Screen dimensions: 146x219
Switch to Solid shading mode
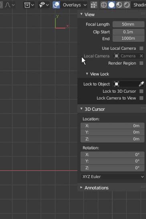[x=112, y=5]
